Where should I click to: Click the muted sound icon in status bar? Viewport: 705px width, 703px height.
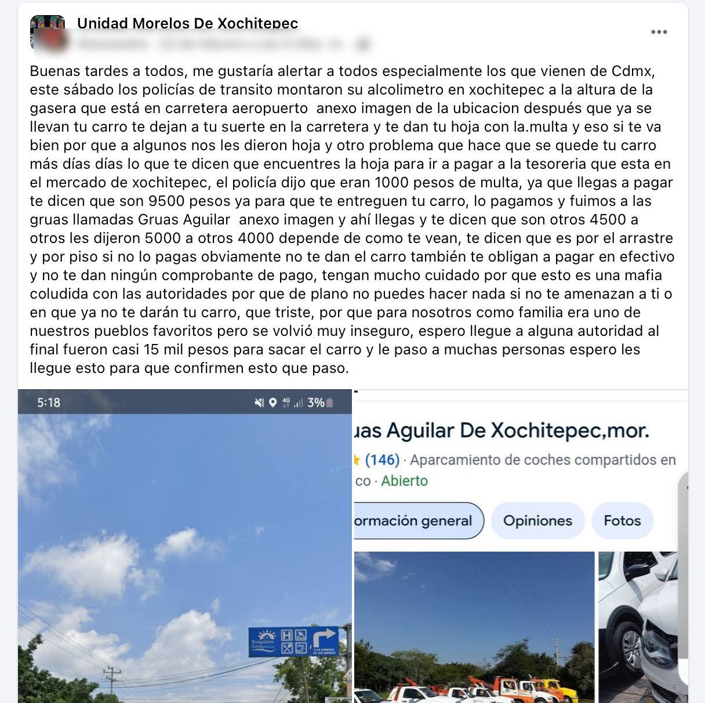coord(259,403)
